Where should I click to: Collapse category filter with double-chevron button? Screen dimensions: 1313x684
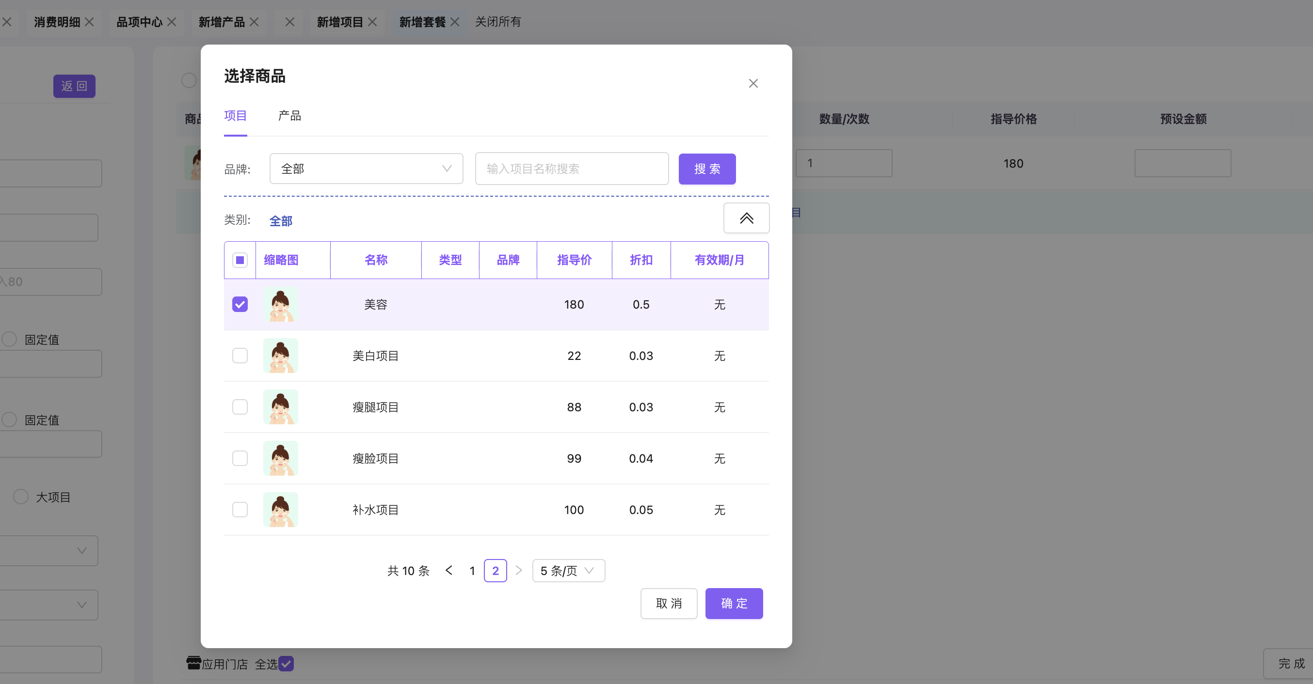746,218
